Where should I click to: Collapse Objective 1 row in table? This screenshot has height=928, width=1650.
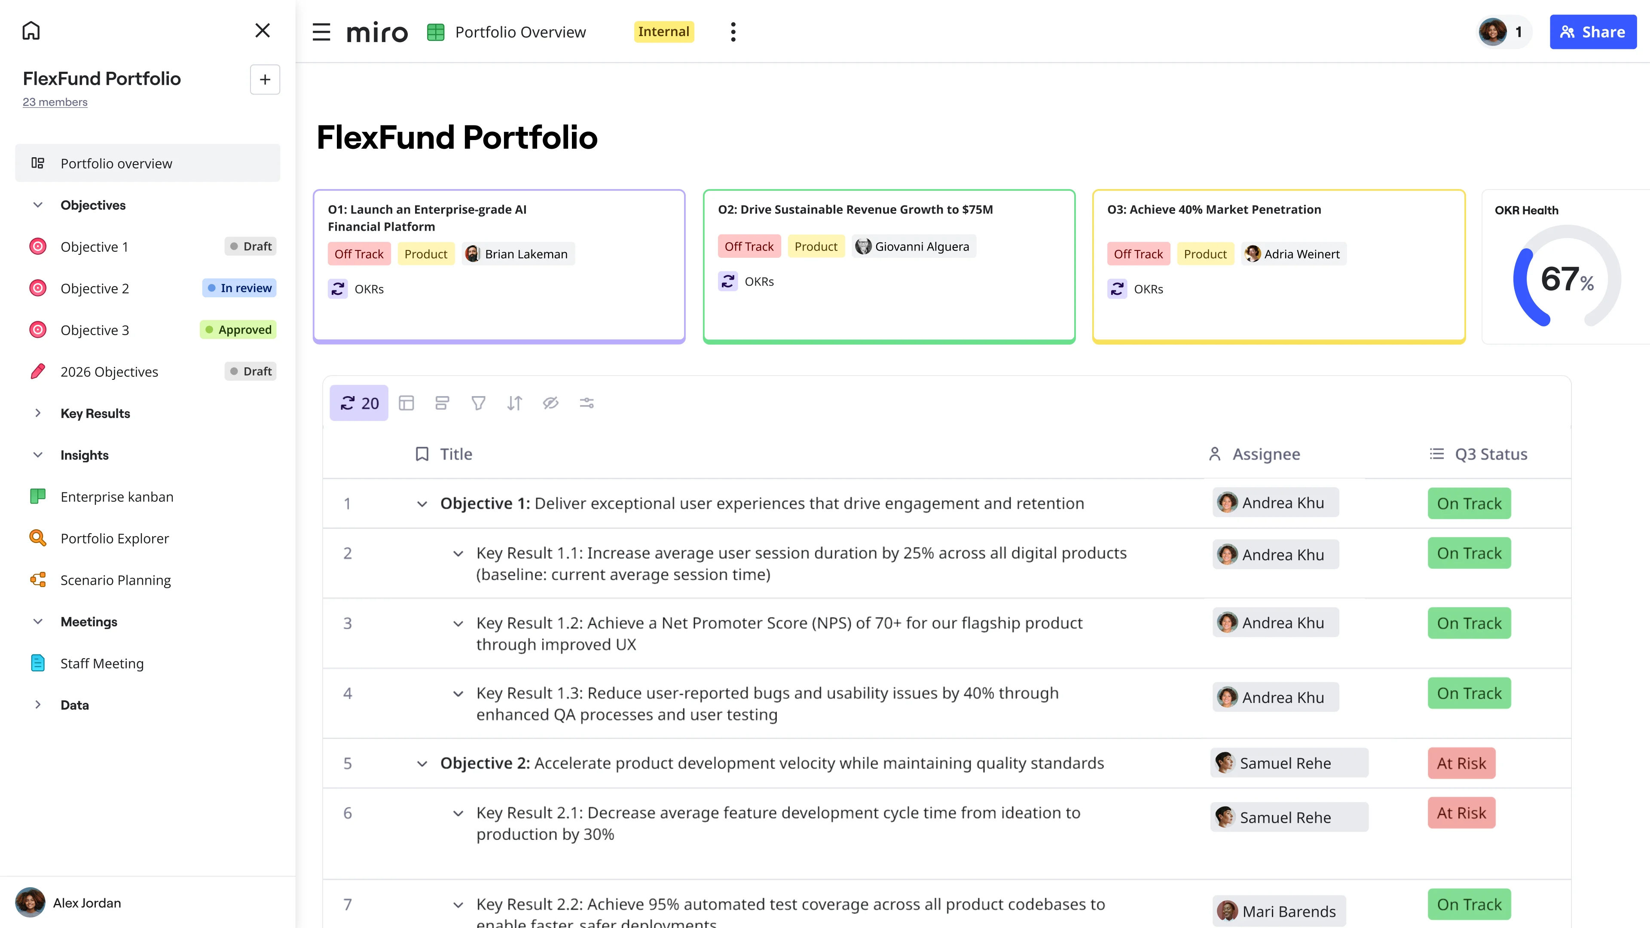coord(422,504)
